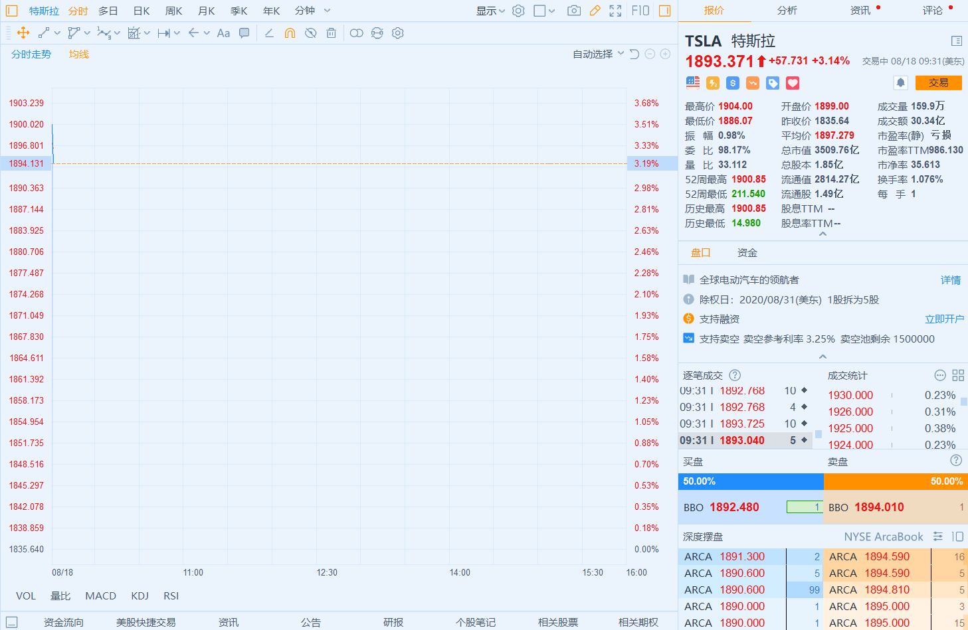The image size is (968, 630).
Task: Zoom out chart with minus circle
Action: tap(650, 54)
